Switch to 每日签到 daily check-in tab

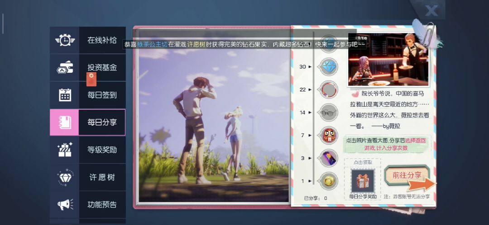tap(88, 95)
